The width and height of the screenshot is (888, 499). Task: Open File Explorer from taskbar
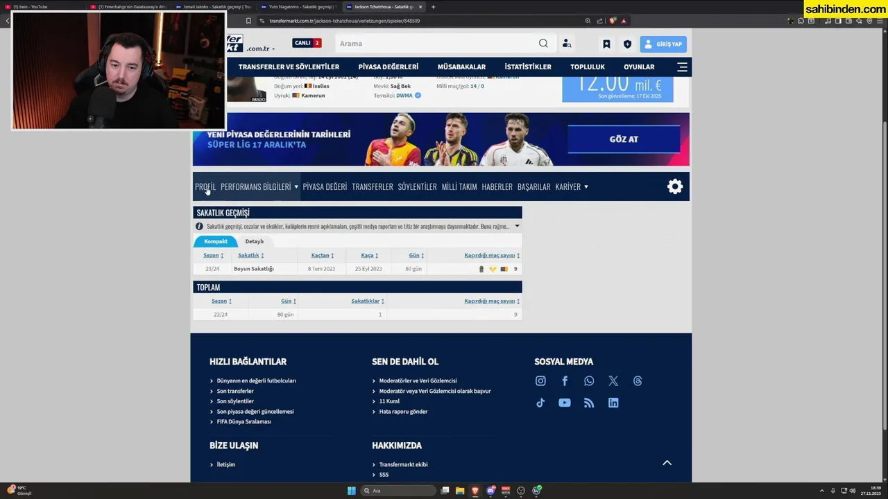click(460, 491)
